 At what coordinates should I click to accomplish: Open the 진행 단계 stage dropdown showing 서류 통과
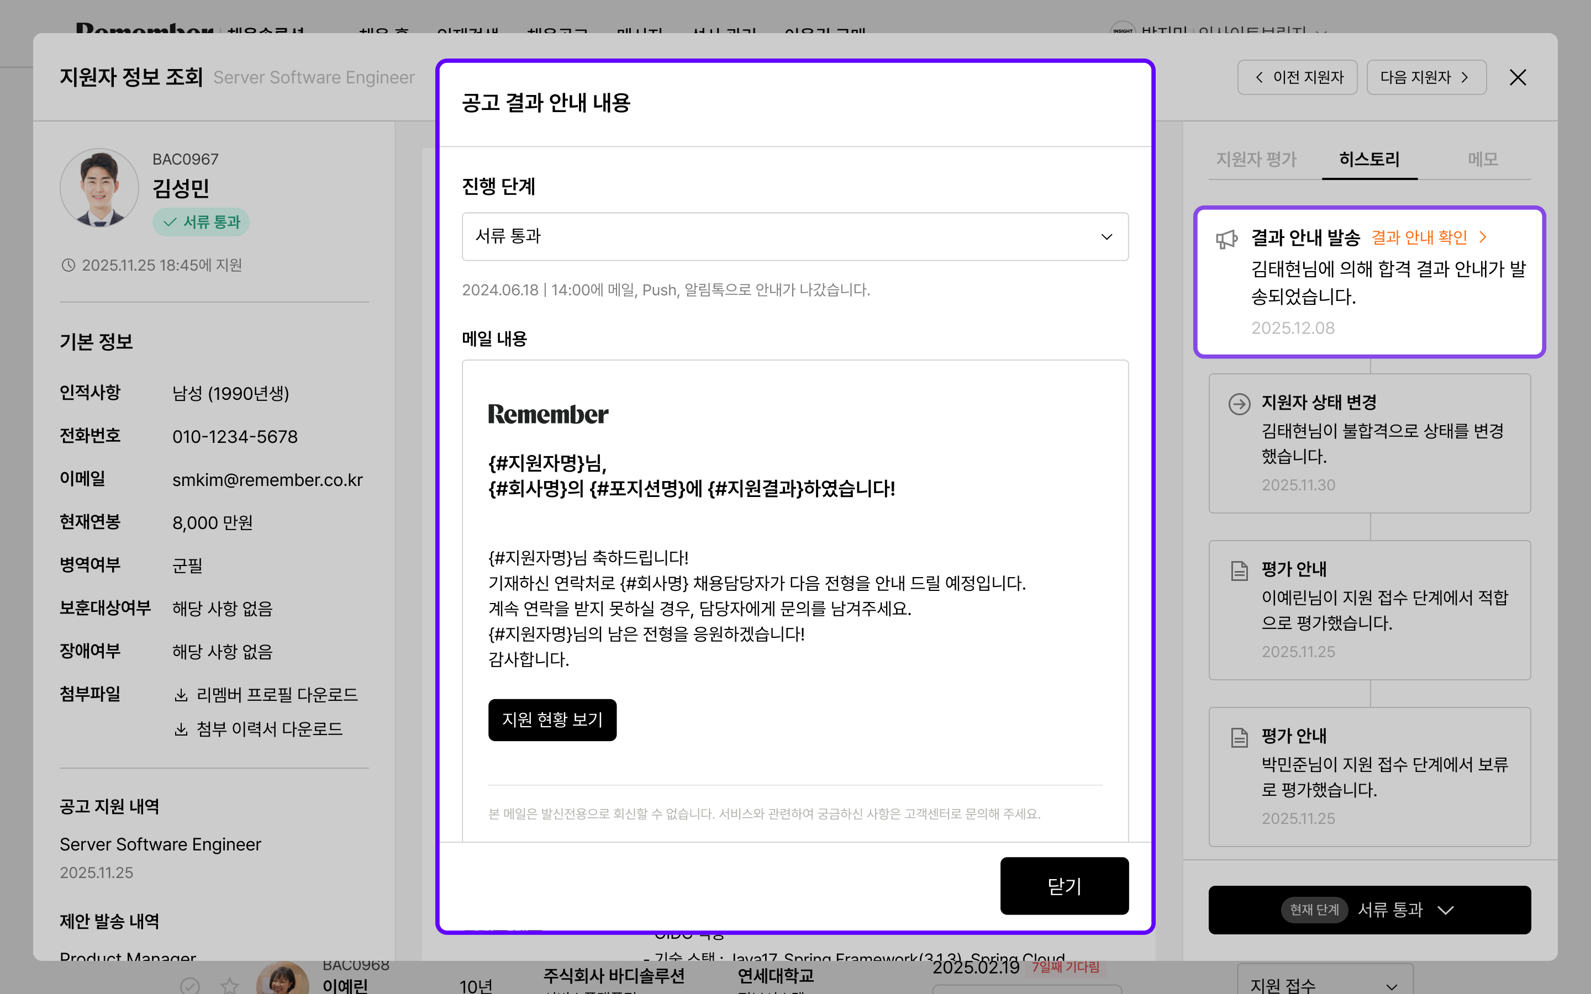(795, 237)
